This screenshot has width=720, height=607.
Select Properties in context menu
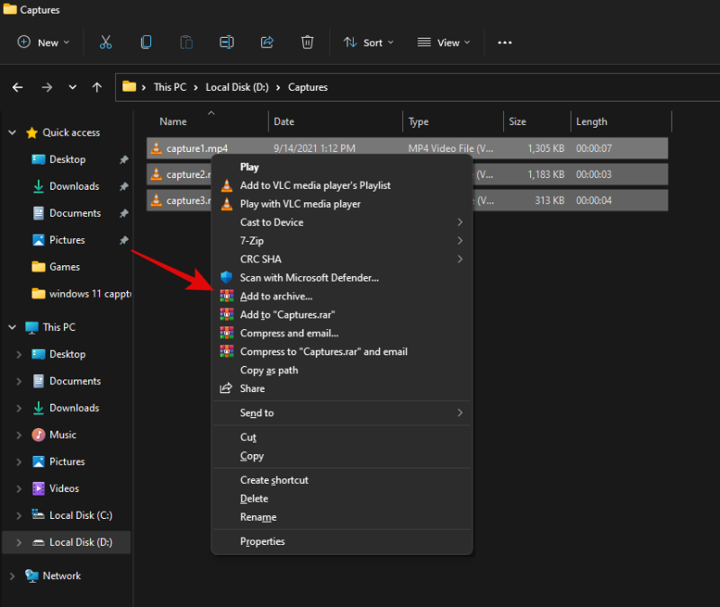tap(262, 541)
